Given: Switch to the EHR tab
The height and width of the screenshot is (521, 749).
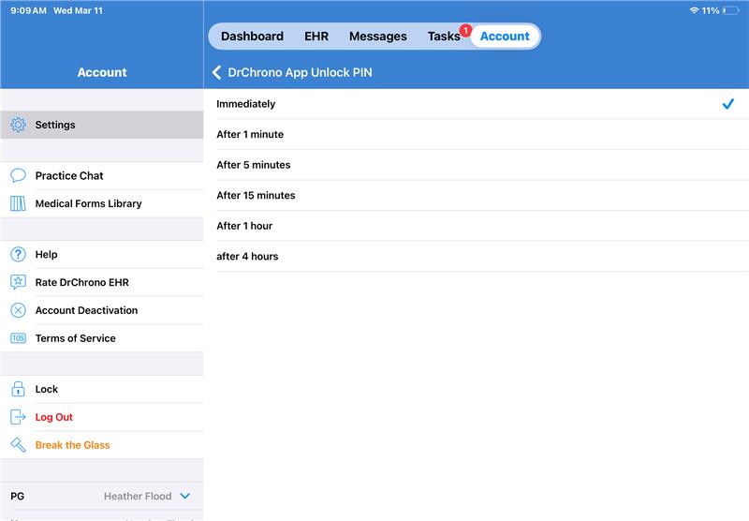Looking at the screenshot, I should (x=316, y=37).
